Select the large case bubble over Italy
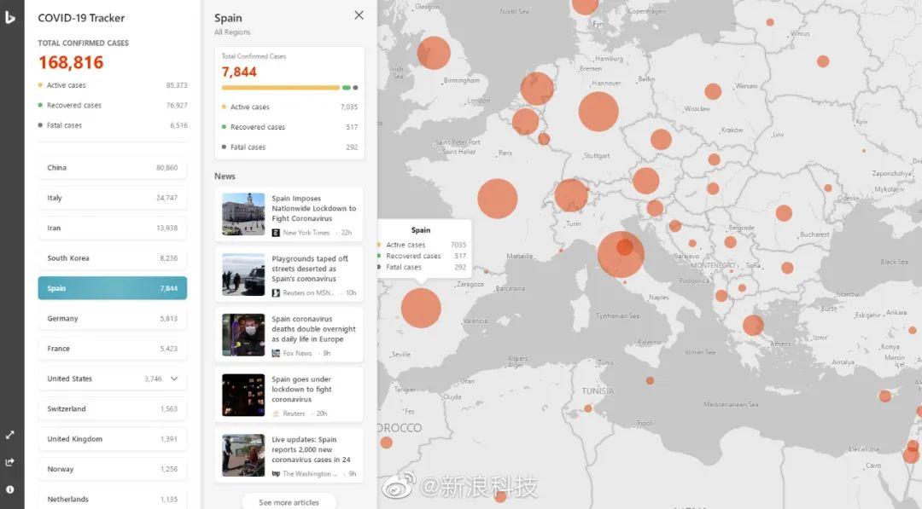The height and width of the screenshot is (509, 922). click(621, 254)
